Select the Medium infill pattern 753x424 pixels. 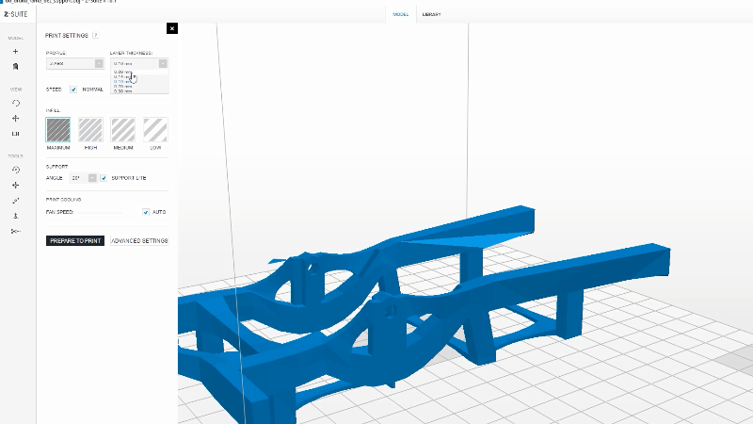123,130
